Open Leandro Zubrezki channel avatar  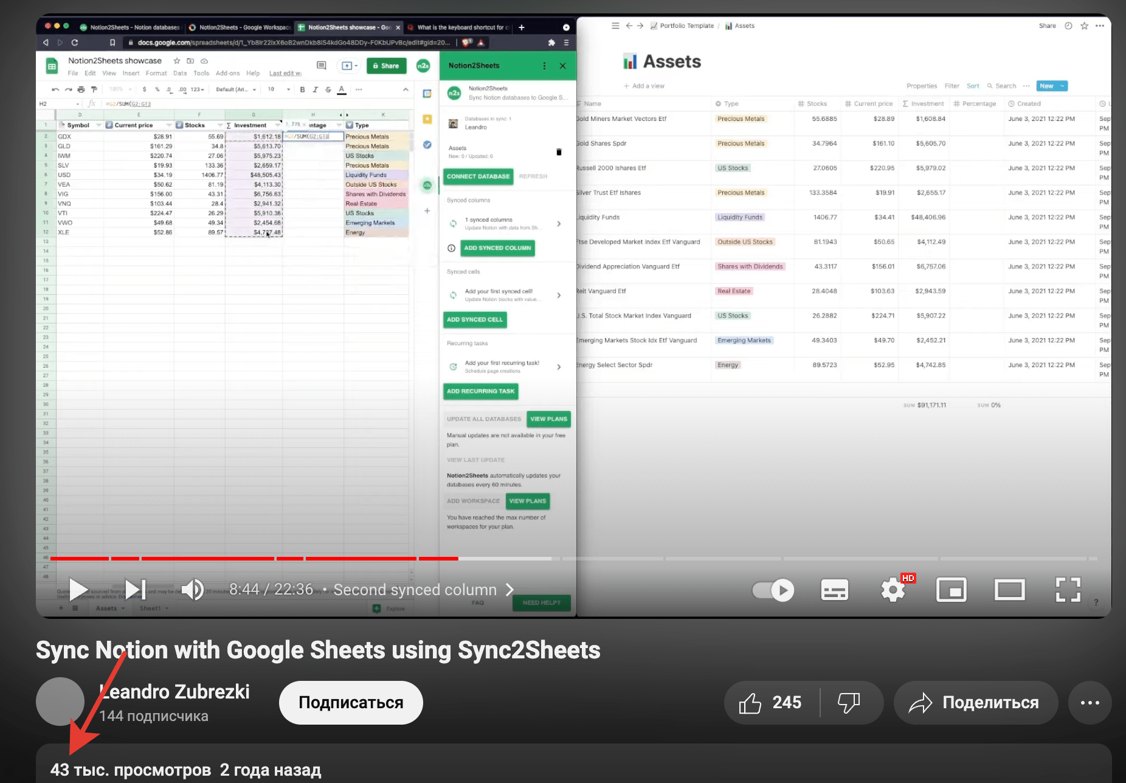[x=60, y=702]
